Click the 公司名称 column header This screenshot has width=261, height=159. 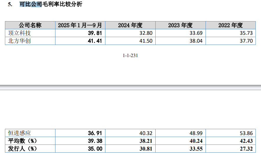point(30,25)
